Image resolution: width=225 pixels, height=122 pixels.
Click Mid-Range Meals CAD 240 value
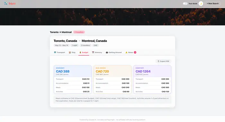pos(125,88)
